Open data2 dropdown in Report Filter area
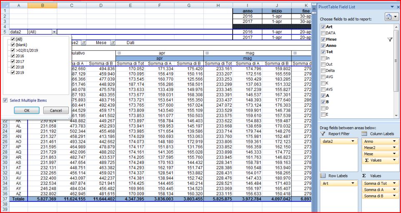This screenshot has width=401, height=213. 353,142
